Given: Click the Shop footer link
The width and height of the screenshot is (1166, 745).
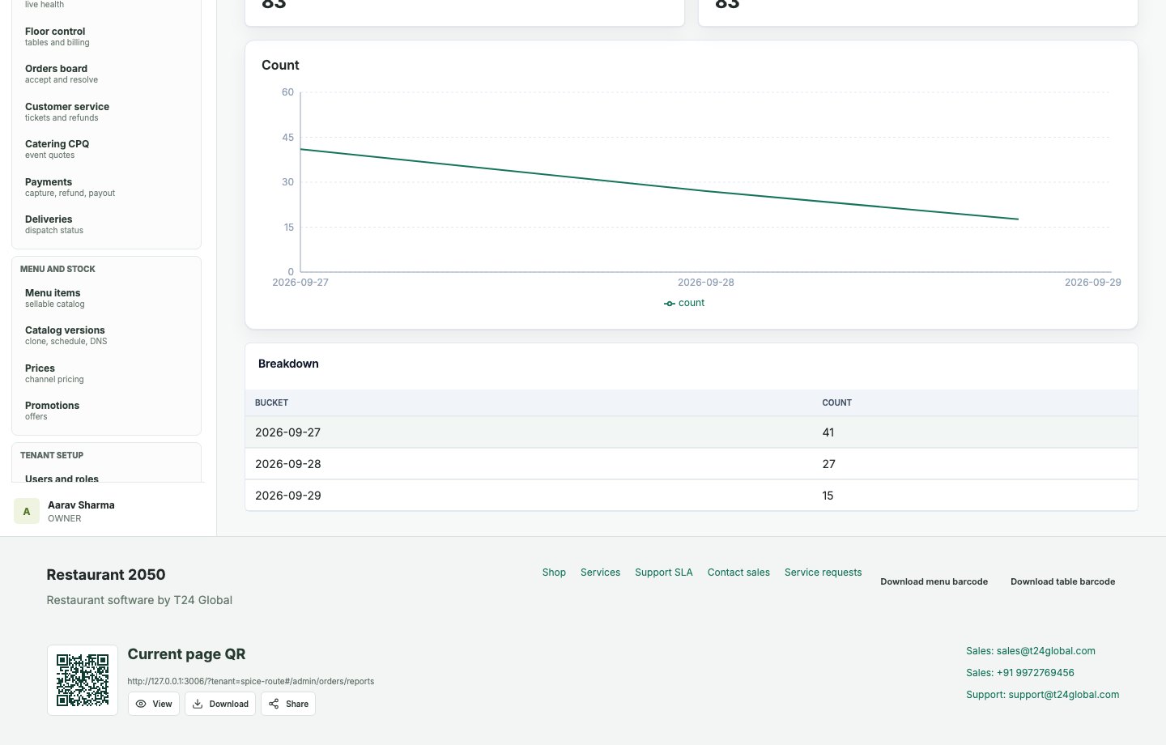Looking at the screenshot, I should (x=554, y=573).
